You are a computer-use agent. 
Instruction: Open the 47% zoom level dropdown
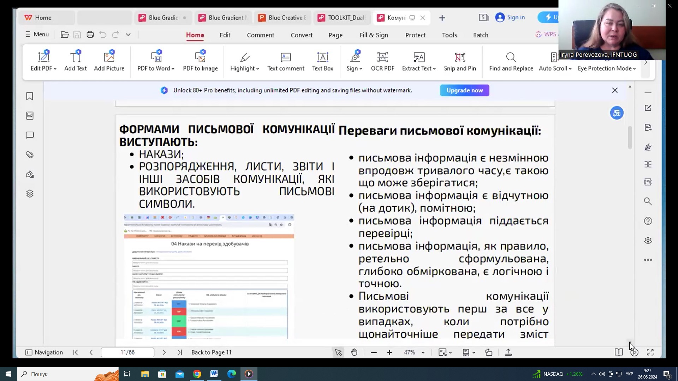pyautogui.click(x=423, y=352)
